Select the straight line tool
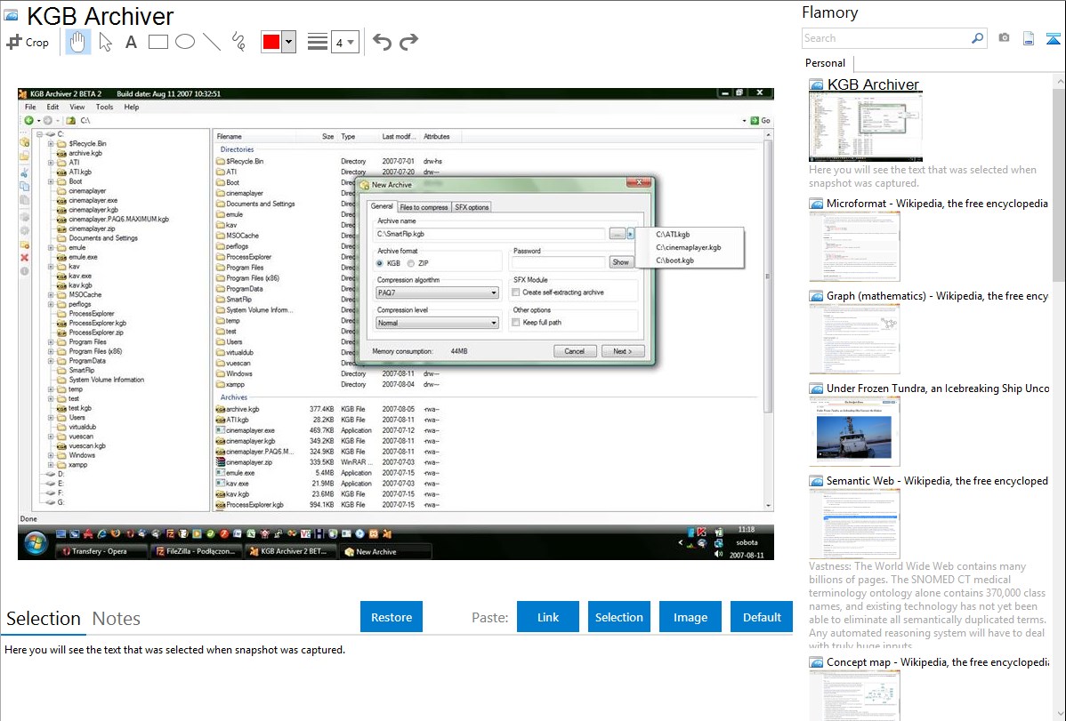Screen dimensions: 1066x721 (x=212, y=42)
